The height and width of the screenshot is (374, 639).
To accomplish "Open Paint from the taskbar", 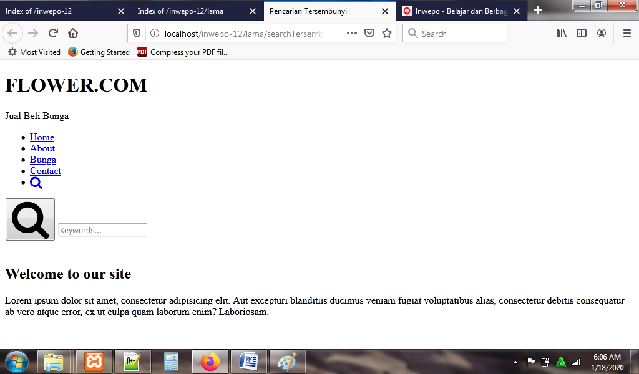I will (x=287, y=362).
